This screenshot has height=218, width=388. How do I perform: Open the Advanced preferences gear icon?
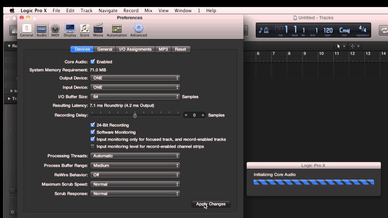pos(138,30)
